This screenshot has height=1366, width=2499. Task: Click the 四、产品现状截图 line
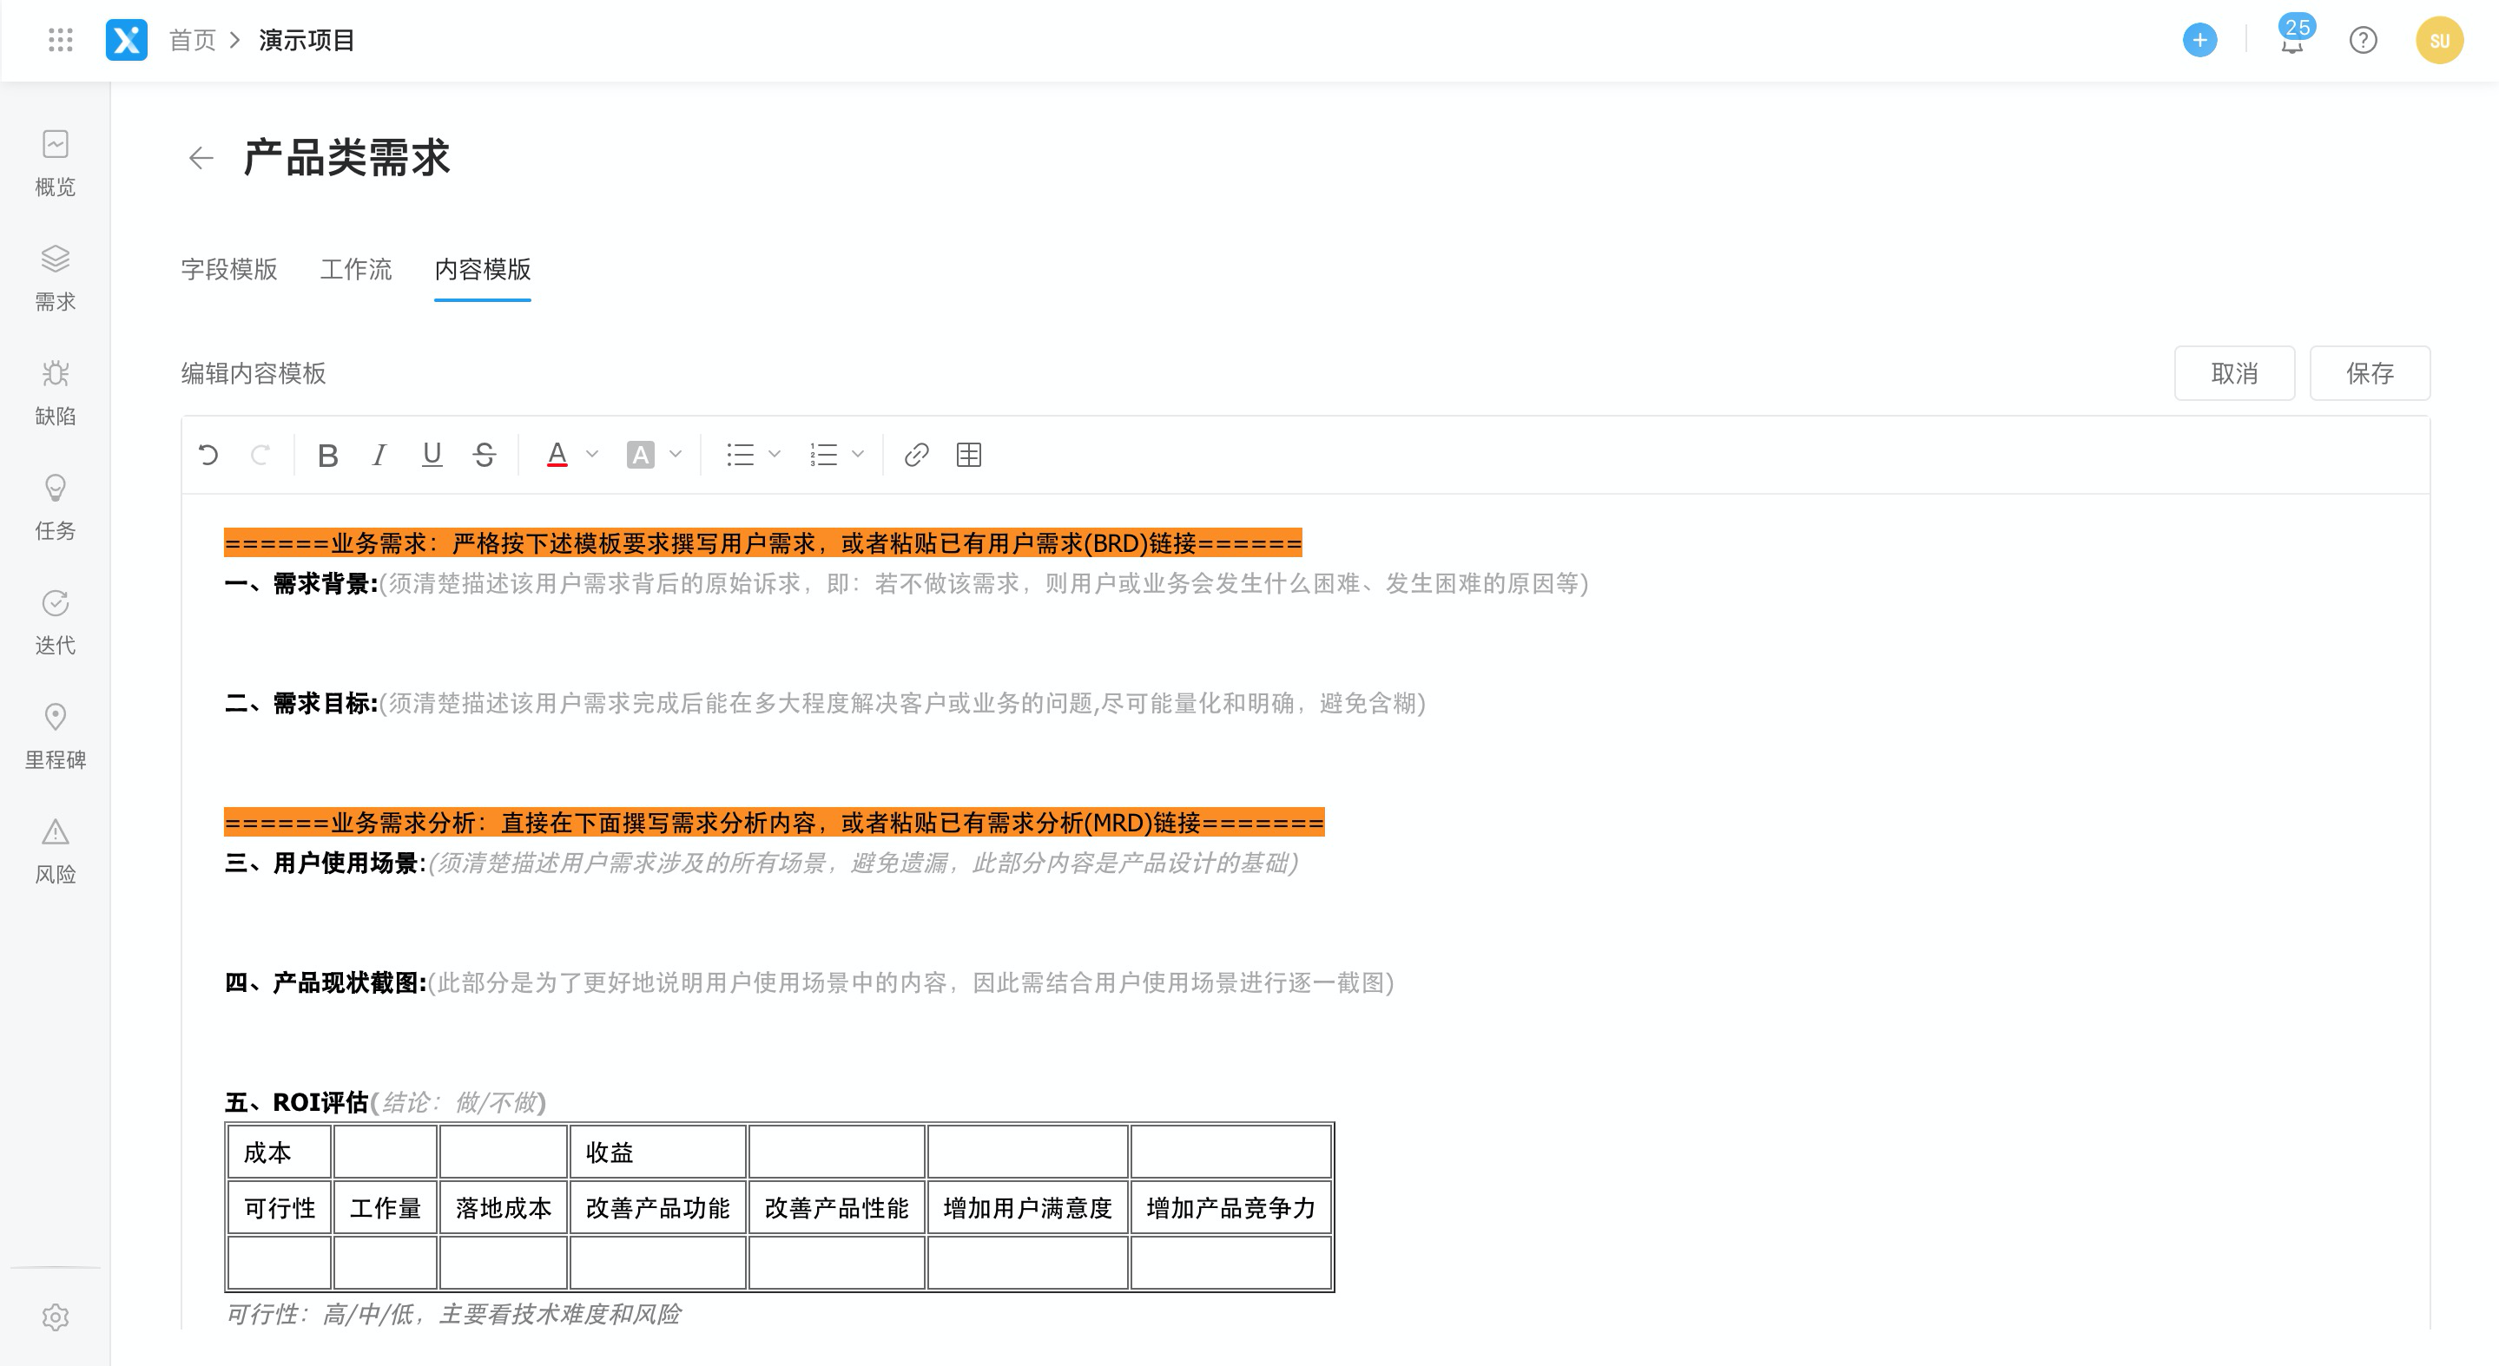(x=809, y=982)
